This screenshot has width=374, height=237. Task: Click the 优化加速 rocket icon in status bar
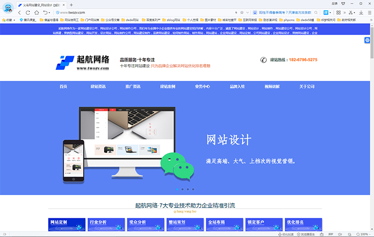[x=280, y=234]
